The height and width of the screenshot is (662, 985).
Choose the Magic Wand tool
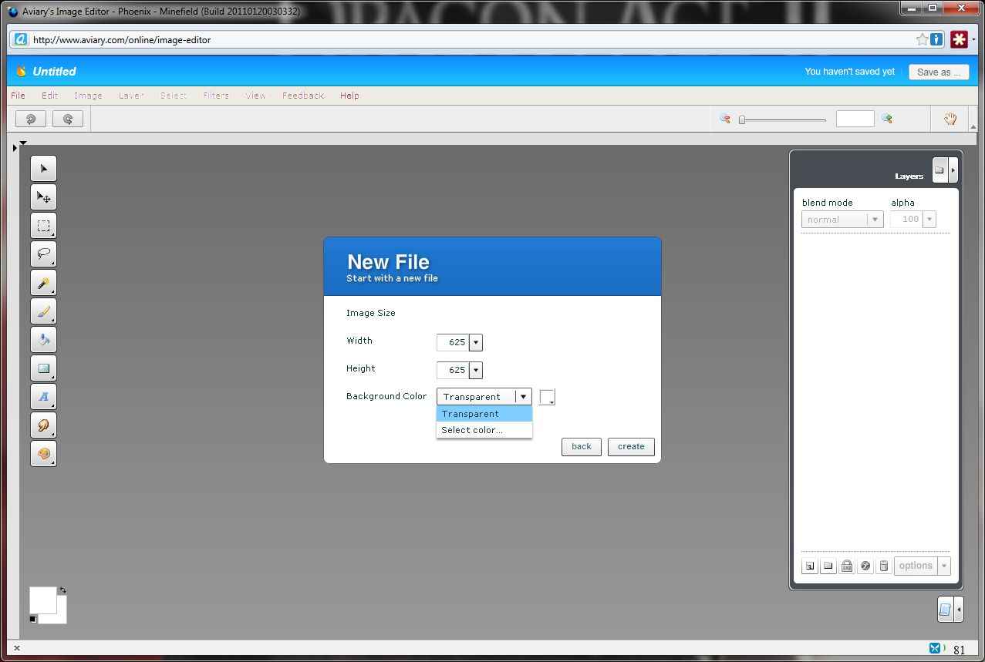(43, 283)
